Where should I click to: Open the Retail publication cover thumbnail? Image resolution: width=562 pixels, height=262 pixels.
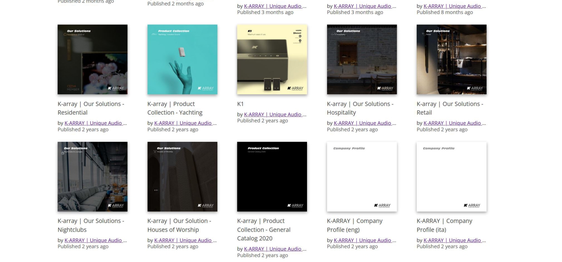point(452,60)
